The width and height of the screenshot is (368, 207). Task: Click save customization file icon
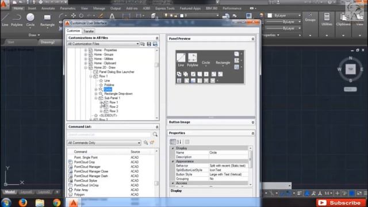[x=149, y=44]
